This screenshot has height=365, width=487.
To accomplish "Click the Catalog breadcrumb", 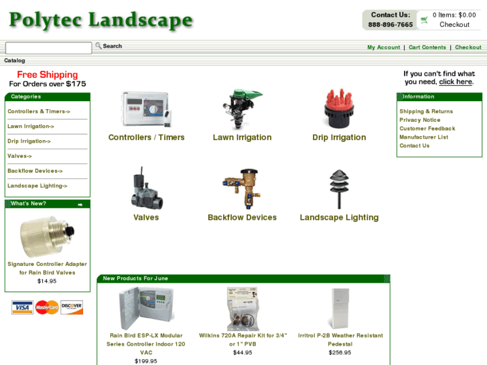I will click(x=15, y=60).
